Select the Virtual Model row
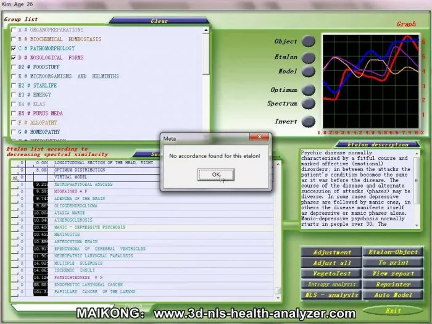Viewport: 432px width, 324px height. pyautogui.click(x=142, y=177)
